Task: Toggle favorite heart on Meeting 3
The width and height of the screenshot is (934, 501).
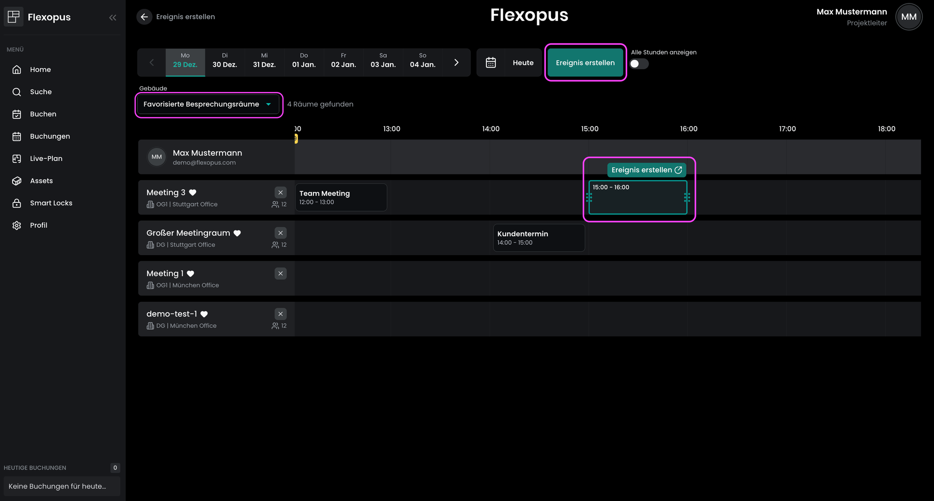Action: tap(193, 193)
